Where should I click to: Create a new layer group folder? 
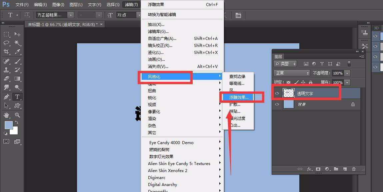(336, 169)
